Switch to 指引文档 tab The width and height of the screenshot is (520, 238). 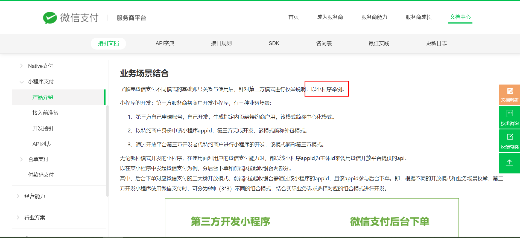point(108,43)
